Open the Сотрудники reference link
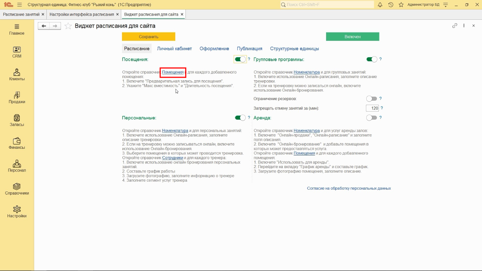Image resolution: width=482 pixels, height=271 pixels. point(173,158)
